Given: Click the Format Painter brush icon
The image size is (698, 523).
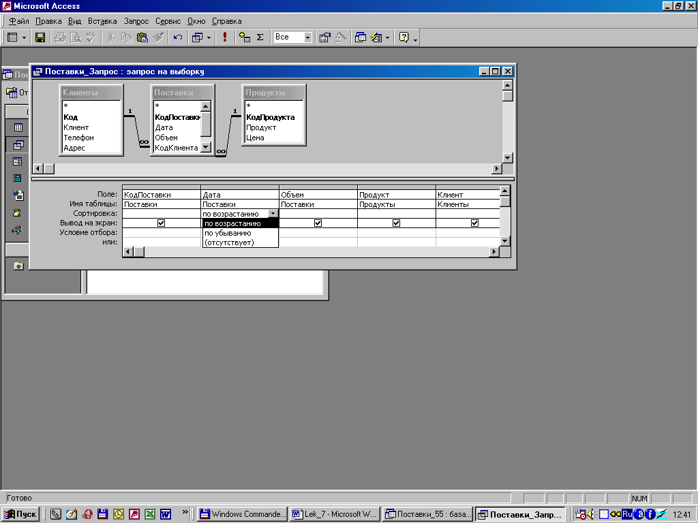Looking at the screenshot, I should pyautogui.click(x=158, y=37).
